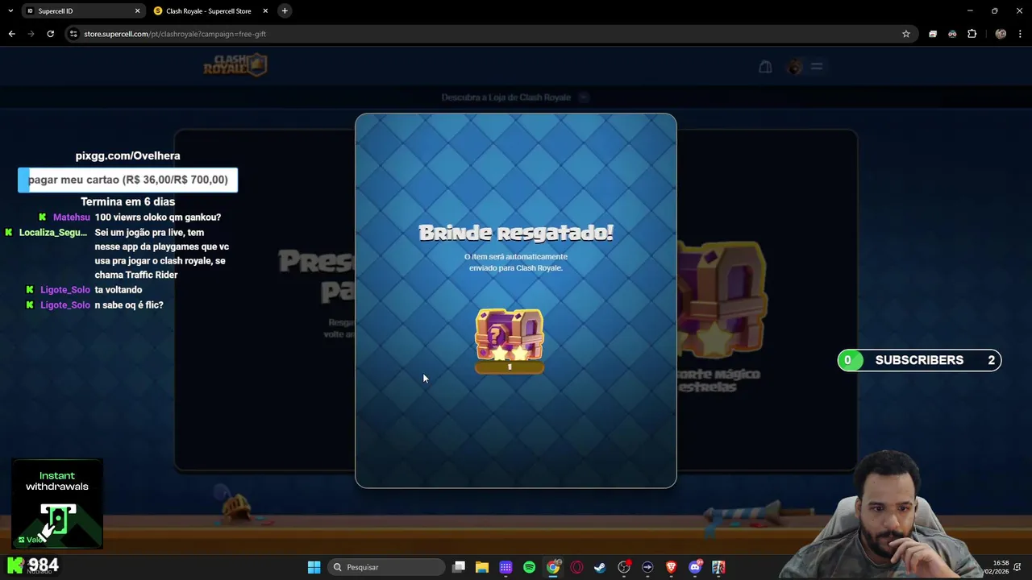
Task: Click the Instant withdrawals banner
Action: (57, 504)
